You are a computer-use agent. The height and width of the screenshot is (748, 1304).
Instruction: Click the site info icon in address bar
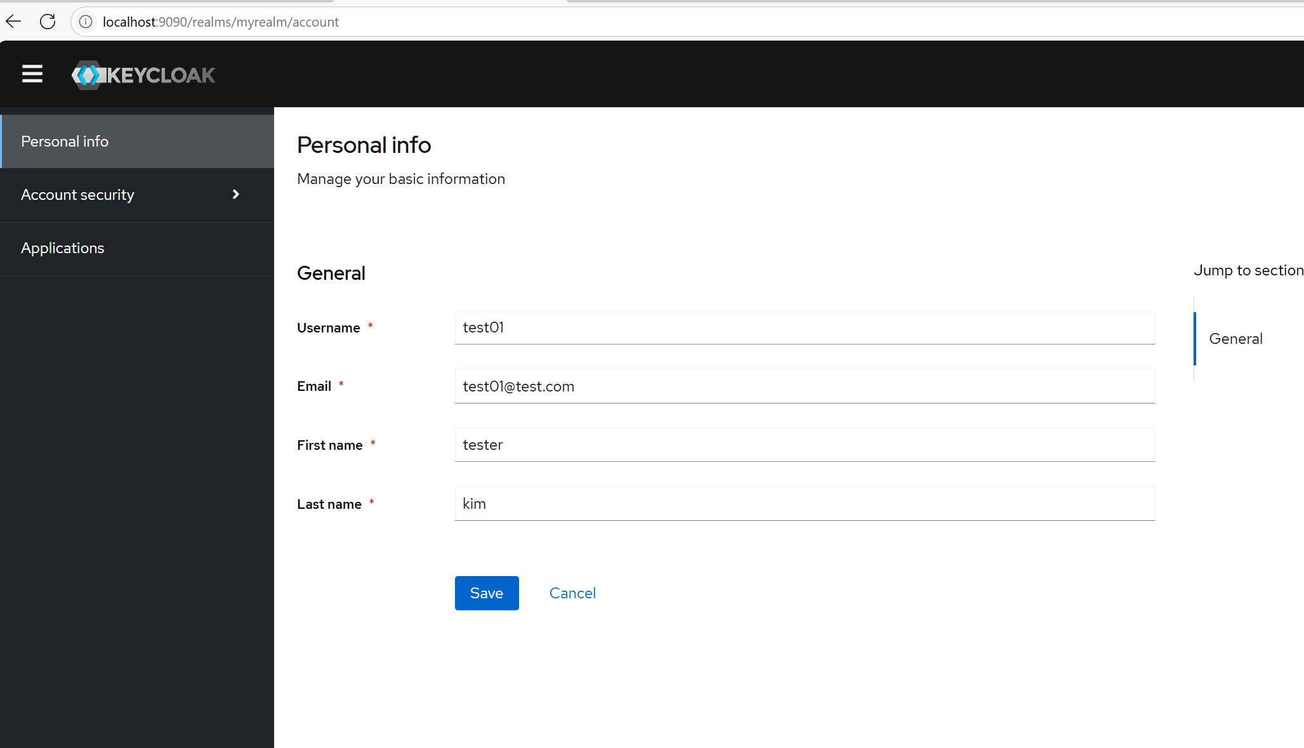tap(86, 22)
